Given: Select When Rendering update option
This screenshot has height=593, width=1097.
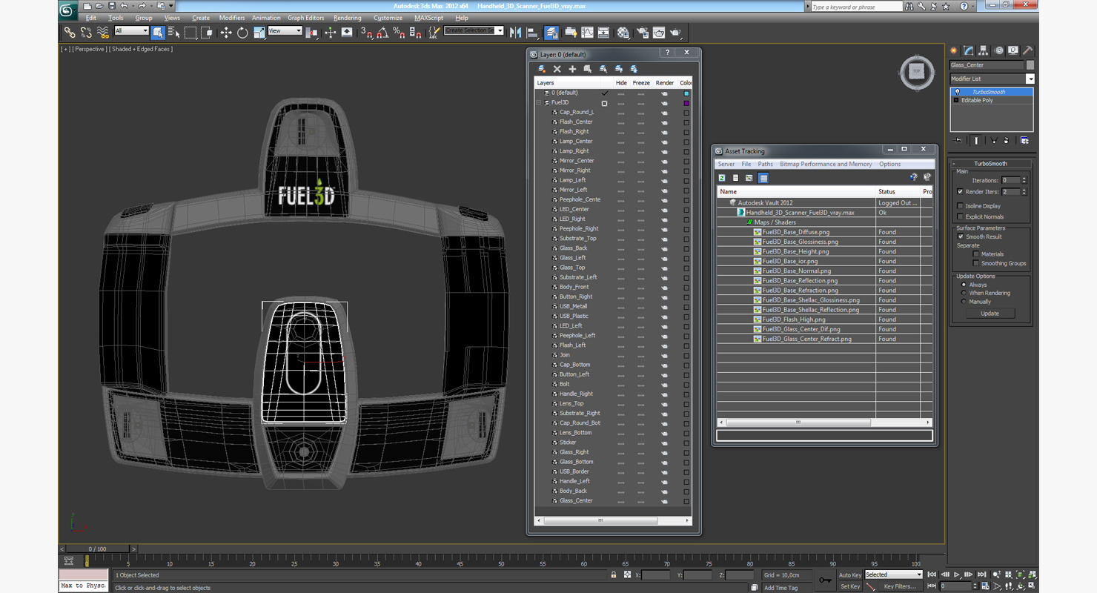Looking at the screenshot, I should tap(964, 293).
